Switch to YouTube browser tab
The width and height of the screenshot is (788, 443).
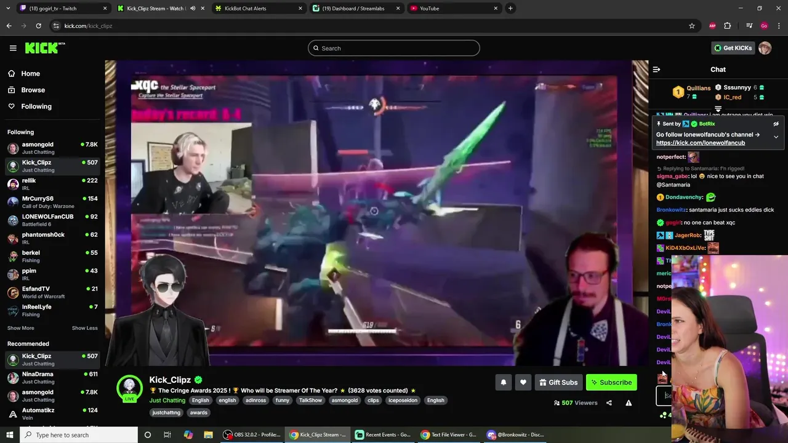click(454, 9)
